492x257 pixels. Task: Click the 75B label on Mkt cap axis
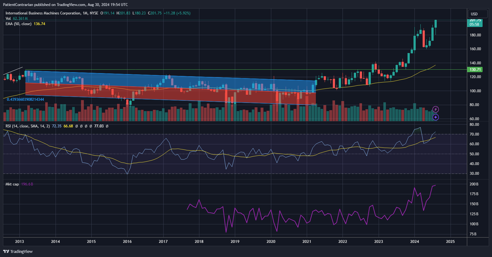tap(474, 234)
